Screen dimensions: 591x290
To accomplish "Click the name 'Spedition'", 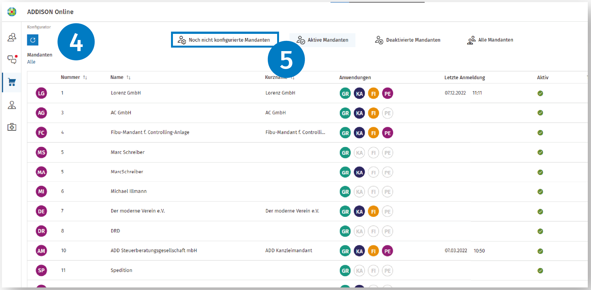I will point(121,270).
